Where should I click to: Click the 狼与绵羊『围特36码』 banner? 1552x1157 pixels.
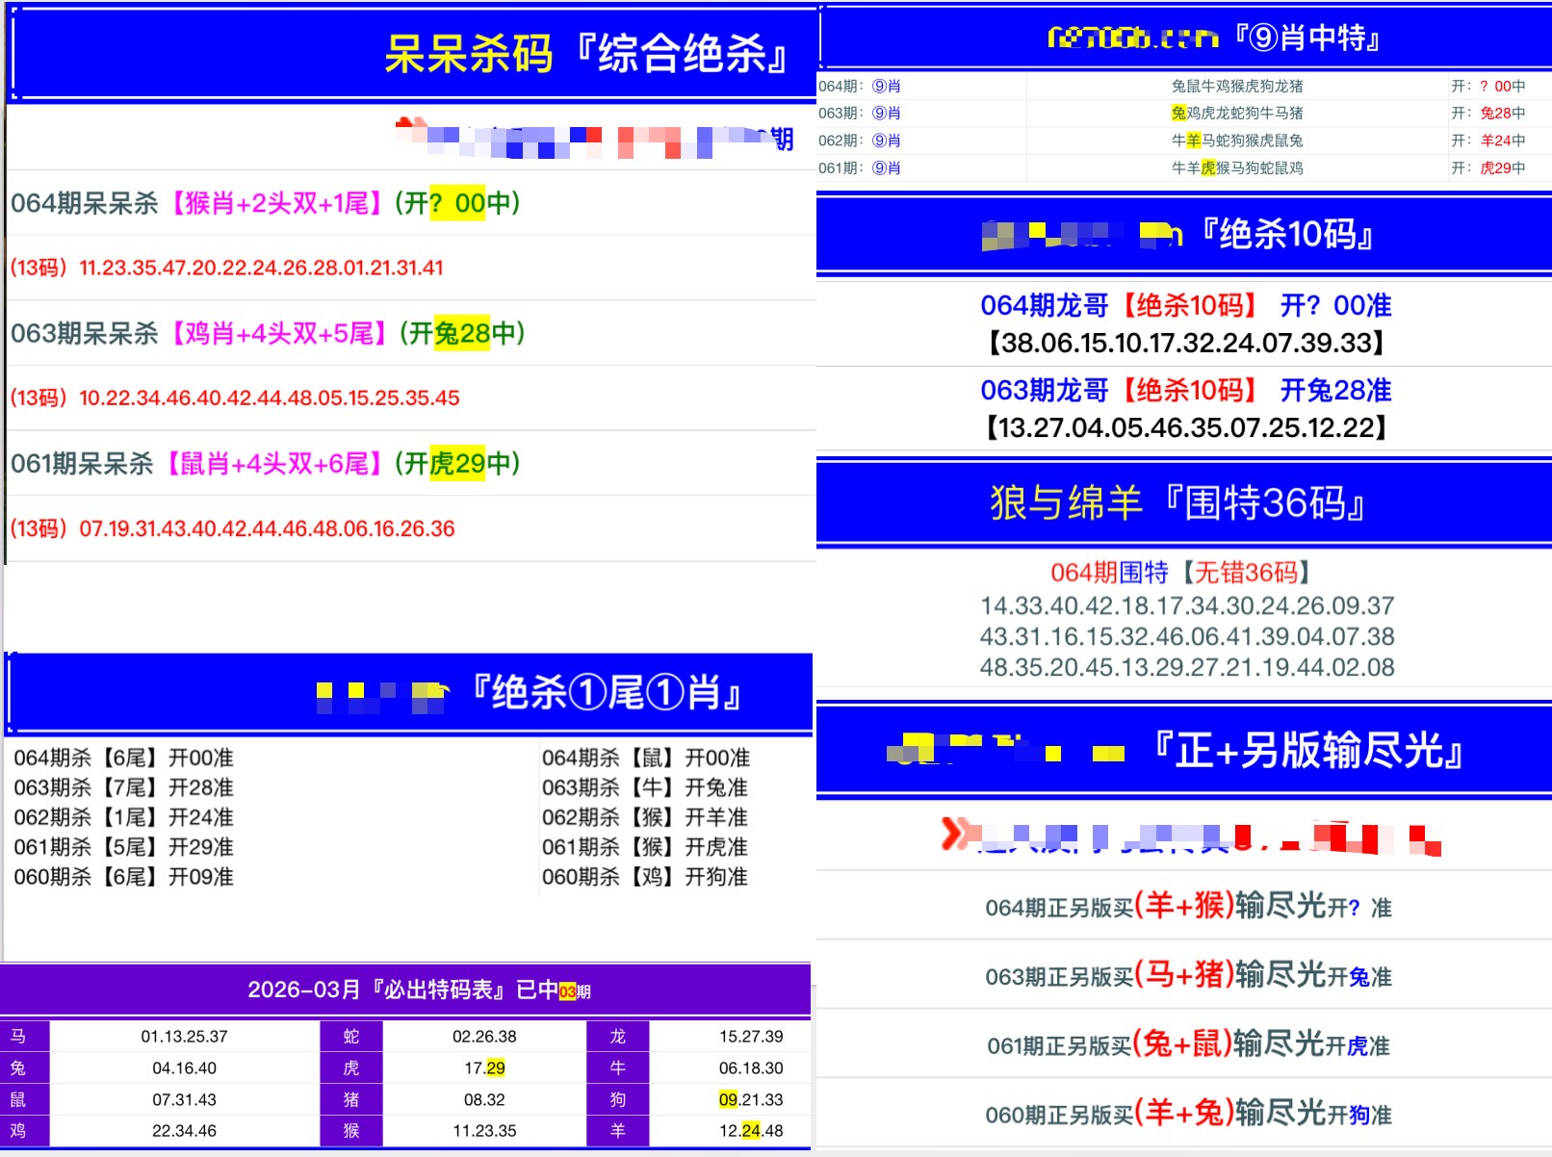1177,503
